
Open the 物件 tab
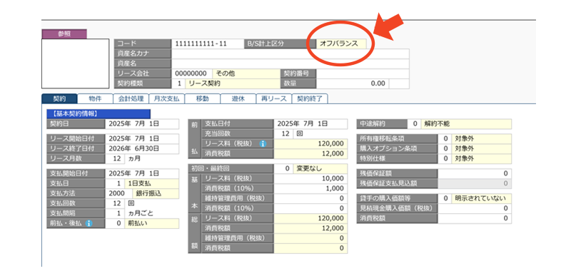point(95,98)
